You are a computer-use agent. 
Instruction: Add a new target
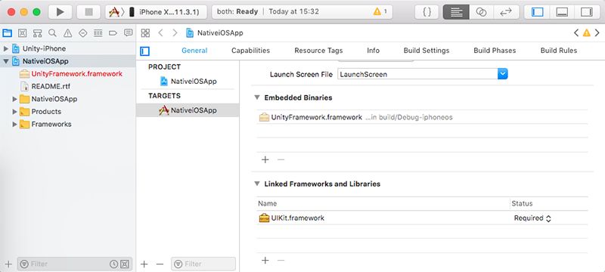(x=144, y=264)
